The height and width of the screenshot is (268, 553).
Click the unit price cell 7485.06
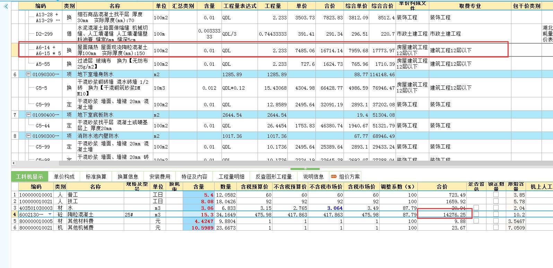click(301, 50)
